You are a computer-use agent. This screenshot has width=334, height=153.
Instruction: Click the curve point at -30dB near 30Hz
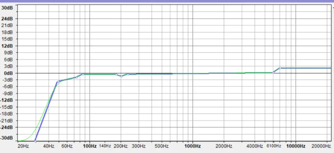pyautogui.click(x=35, y=141)
